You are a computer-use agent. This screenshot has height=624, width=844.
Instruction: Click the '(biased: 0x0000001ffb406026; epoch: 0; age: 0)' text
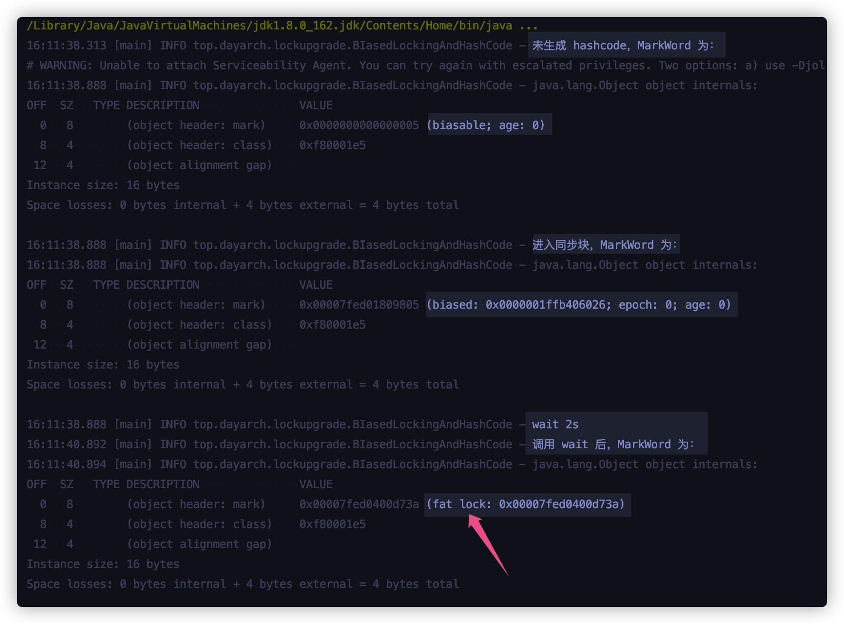578,305
